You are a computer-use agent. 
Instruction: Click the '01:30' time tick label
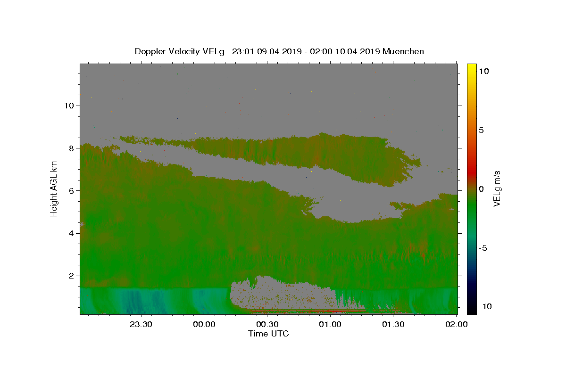(393, 324)
